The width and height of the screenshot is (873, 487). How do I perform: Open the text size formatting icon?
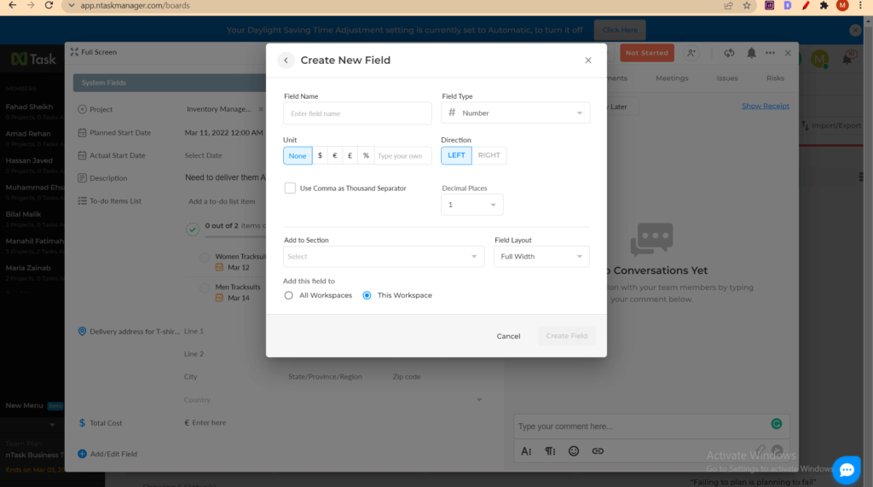pyautogui.click(x=526, y=451)
